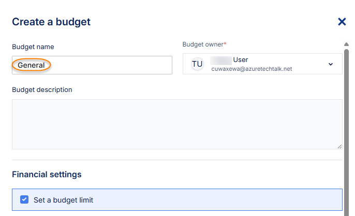Click the Financial settings section heading
Viewport: 355px width, 216px height.
[x=47, y=175]
